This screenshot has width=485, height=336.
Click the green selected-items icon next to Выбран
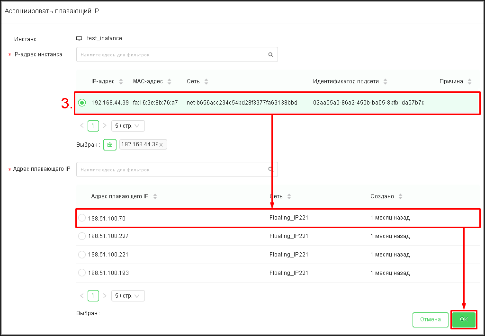pyautogui.click(x=110, y=145)
